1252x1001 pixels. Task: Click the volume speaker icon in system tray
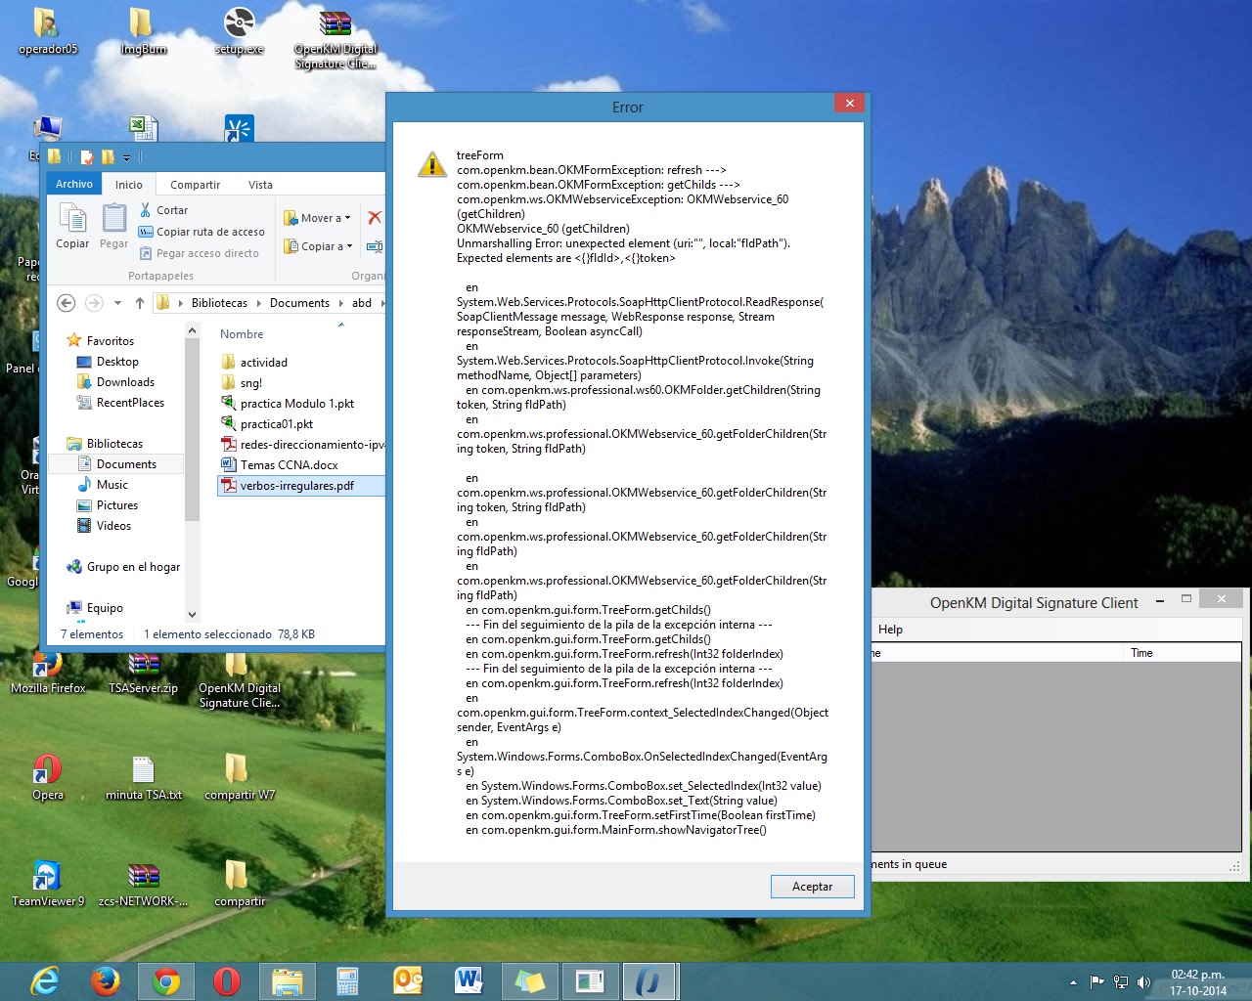click(1143, 982)
